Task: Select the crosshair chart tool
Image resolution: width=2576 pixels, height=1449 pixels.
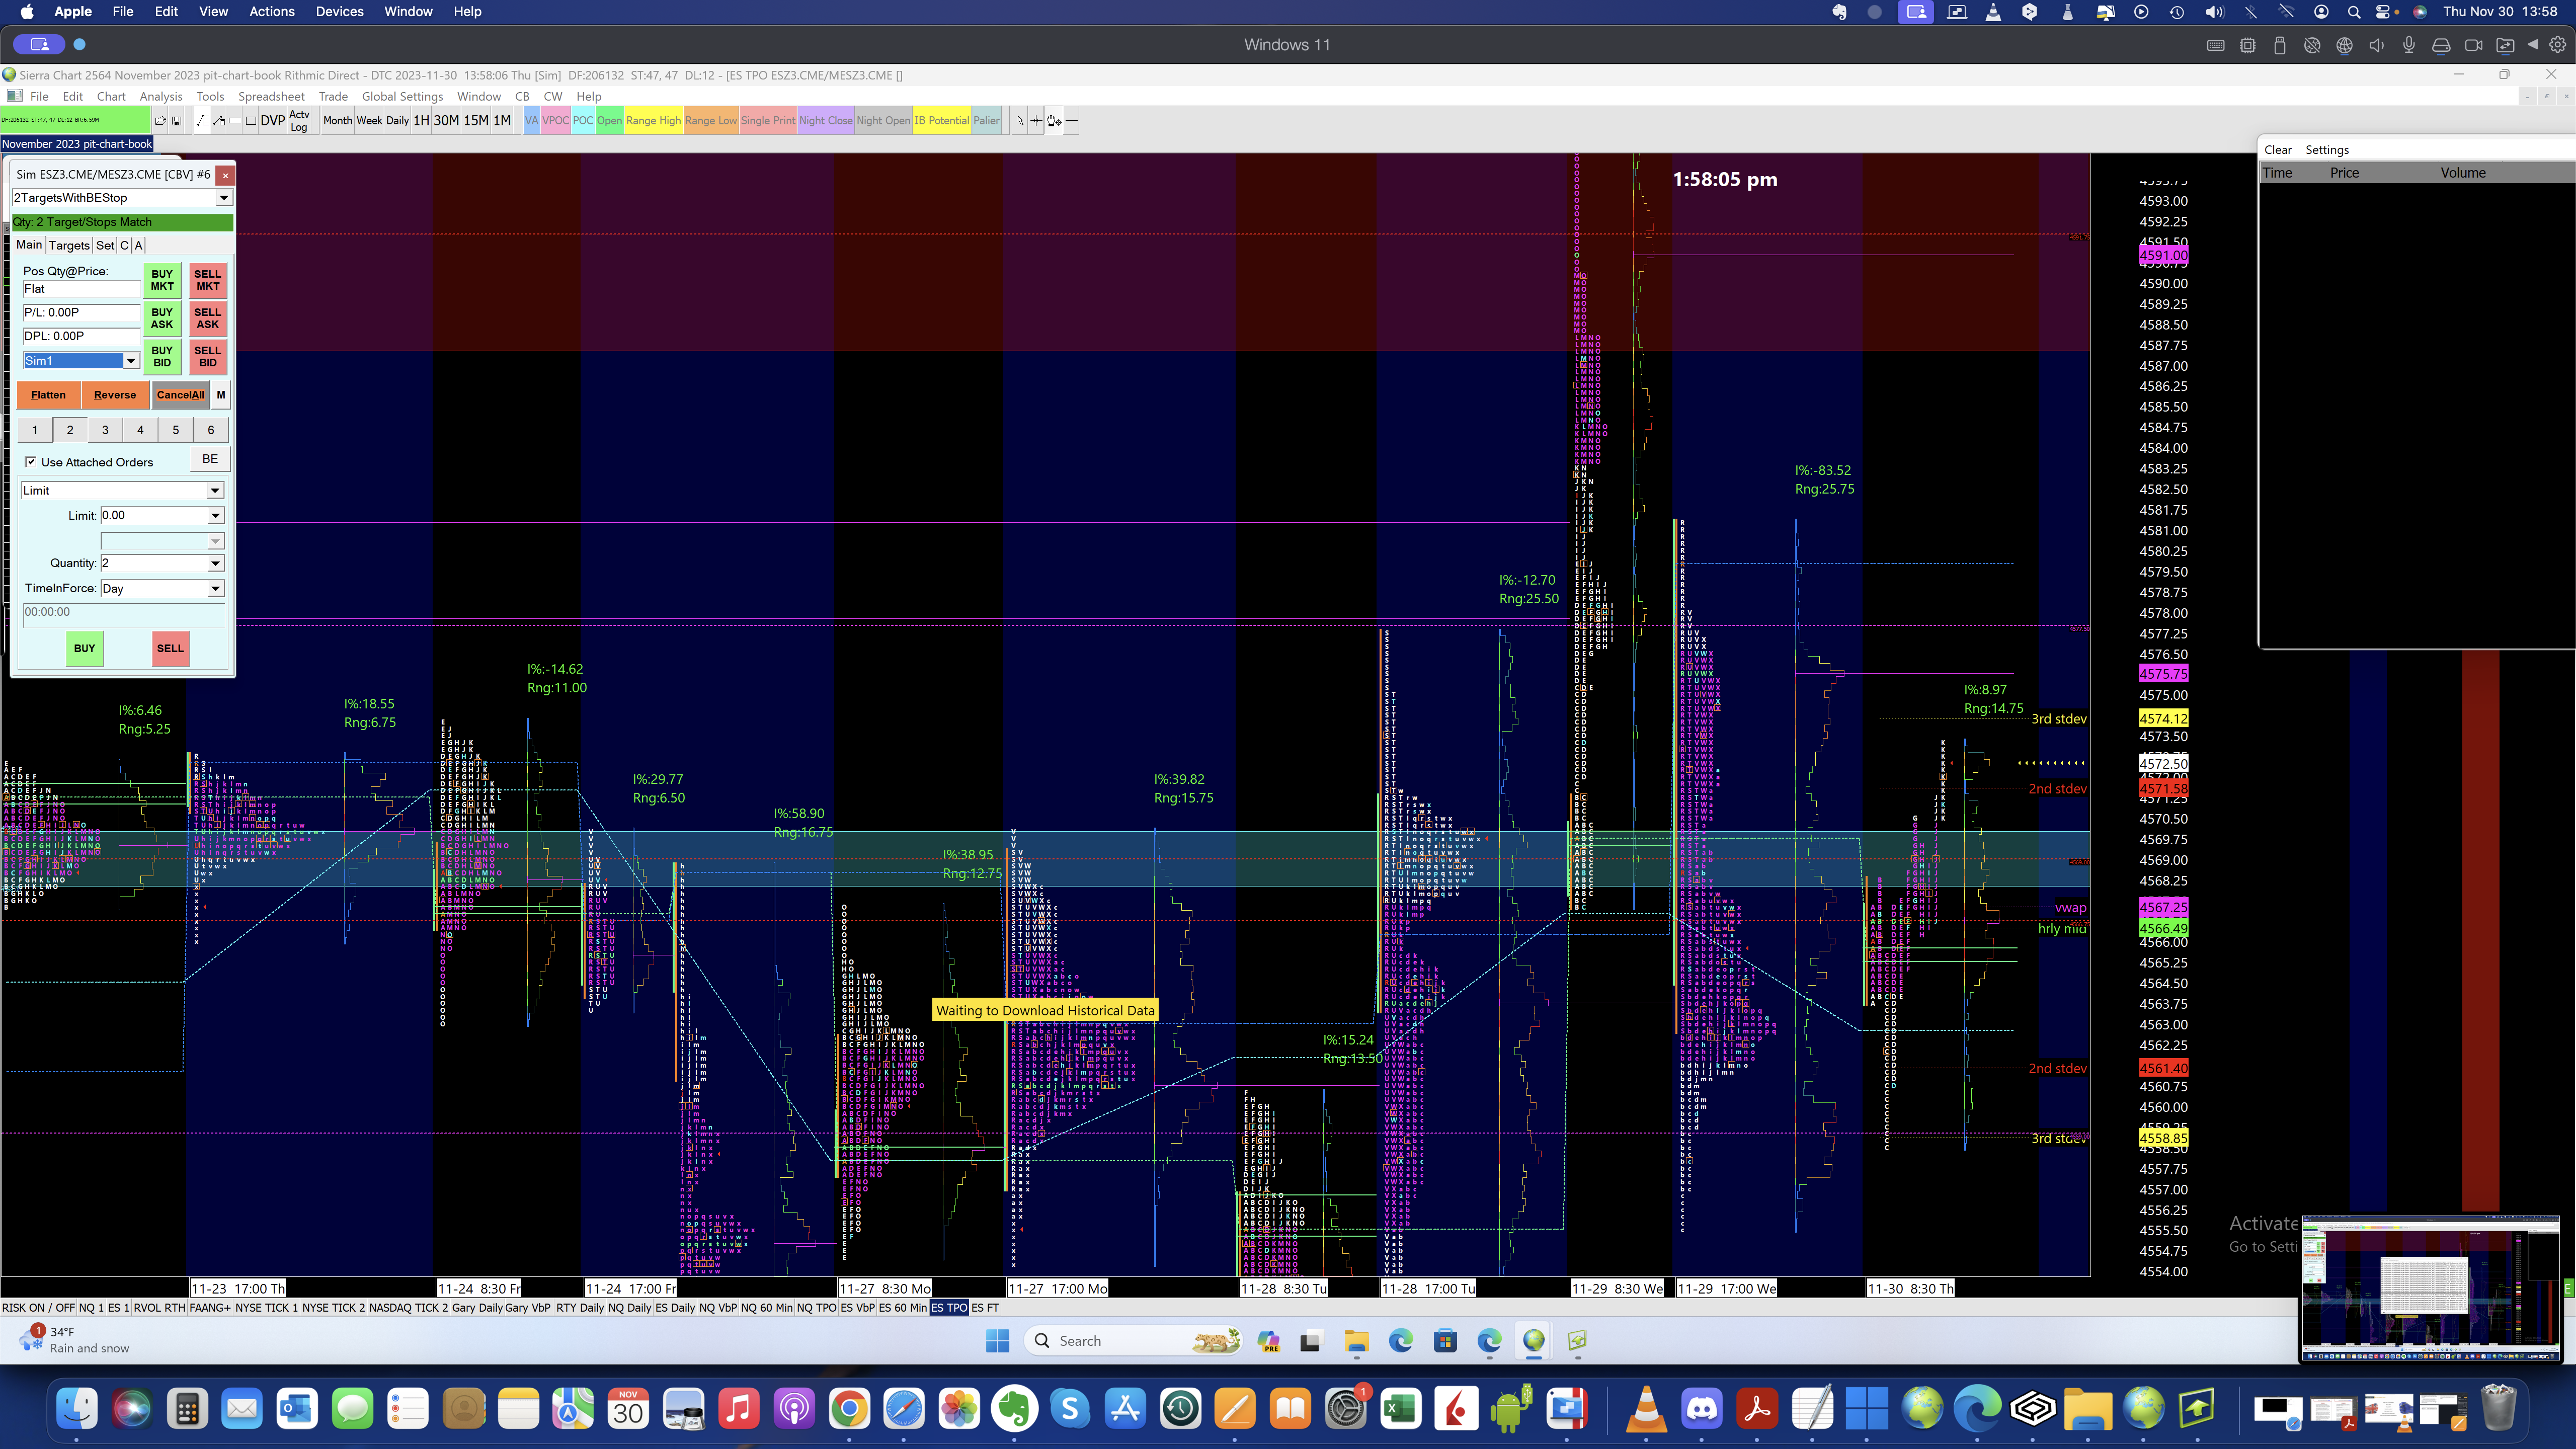Action: [x=1036, y=121]
